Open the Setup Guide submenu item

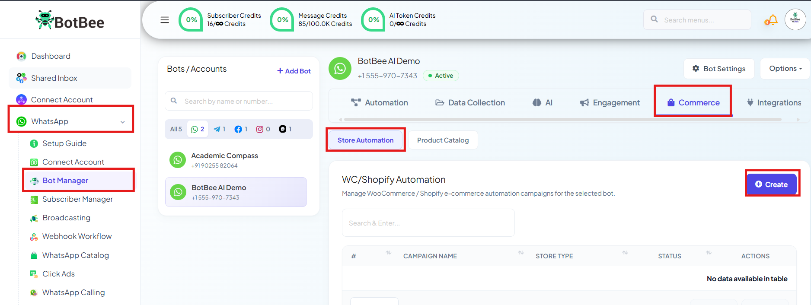pyautogui.click(x=64, y=143)
